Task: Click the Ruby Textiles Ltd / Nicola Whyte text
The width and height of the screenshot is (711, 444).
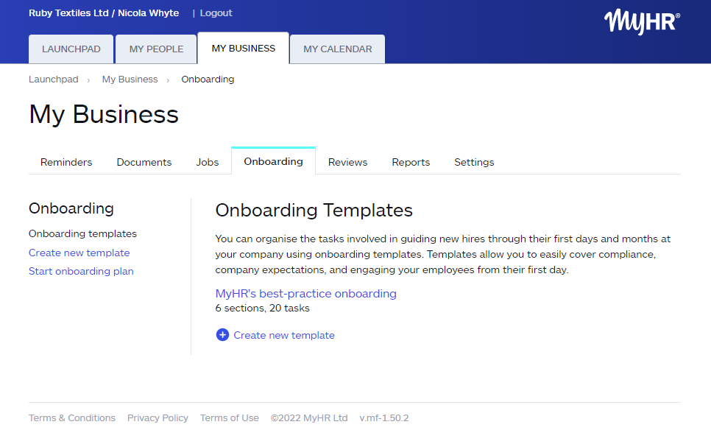Action: [x=104, y=13]
